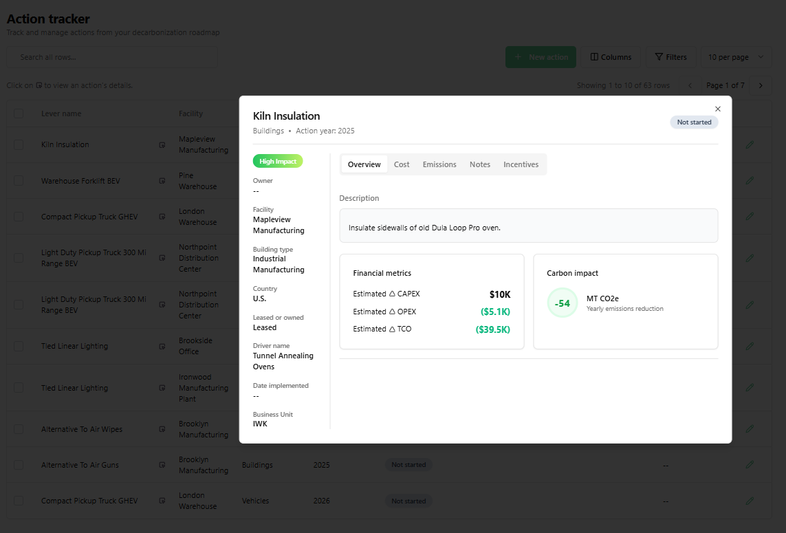Screen dimensions: 786x533
Task: Click the High Impact badge
Action: [x=278, y=162]
